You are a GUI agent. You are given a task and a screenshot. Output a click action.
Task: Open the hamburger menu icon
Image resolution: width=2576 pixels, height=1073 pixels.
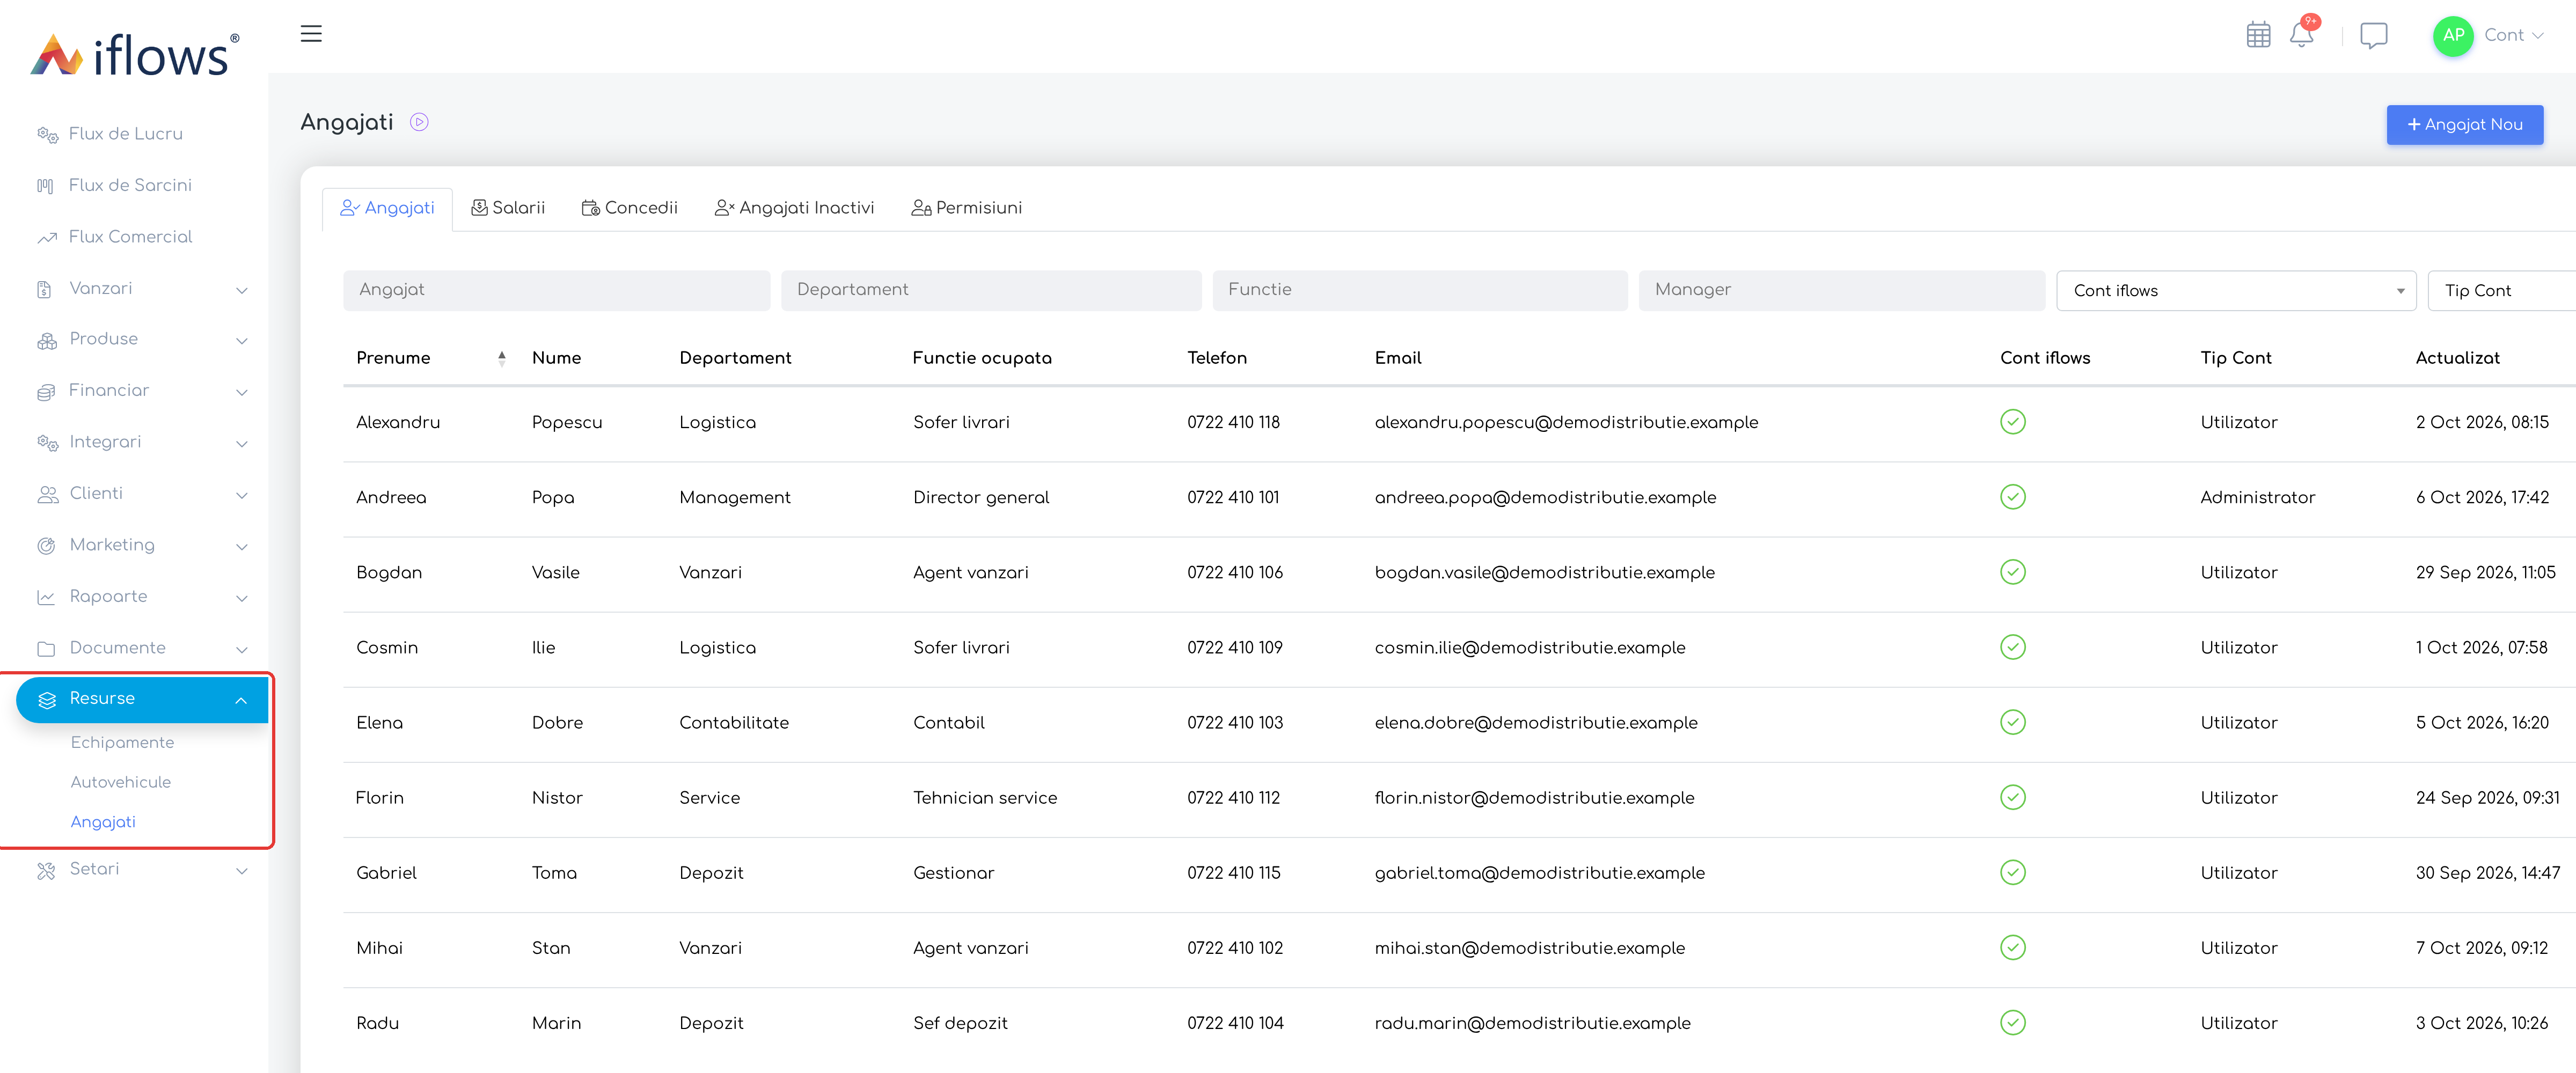(x=311, y=33)
